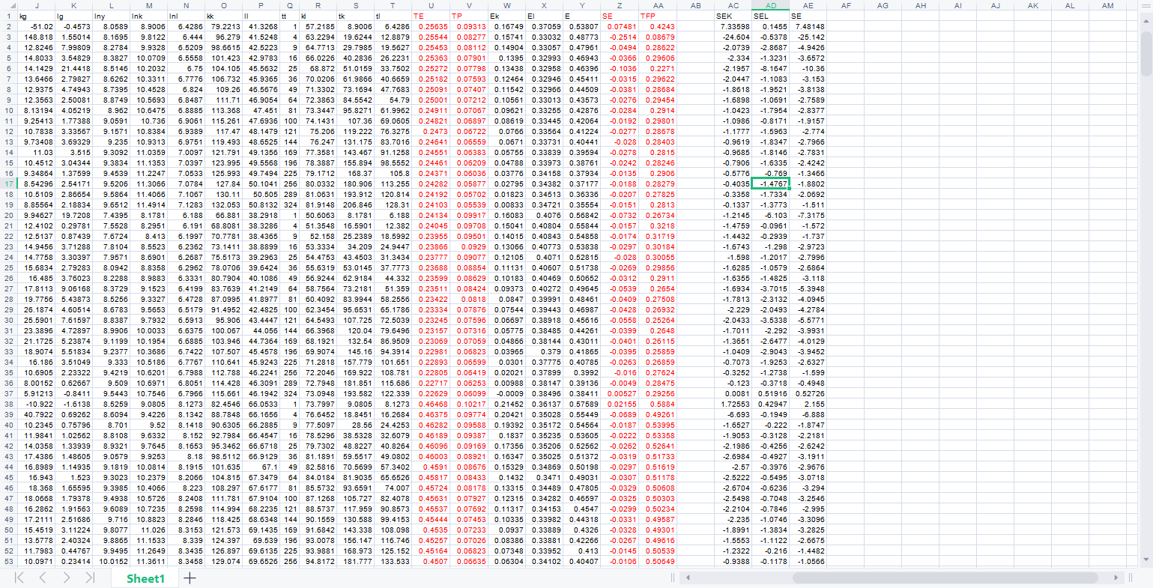The width and height of the screenshot is (1153, 588).
Task: Click the cell with value 0.52726
Action: point(808,393)
